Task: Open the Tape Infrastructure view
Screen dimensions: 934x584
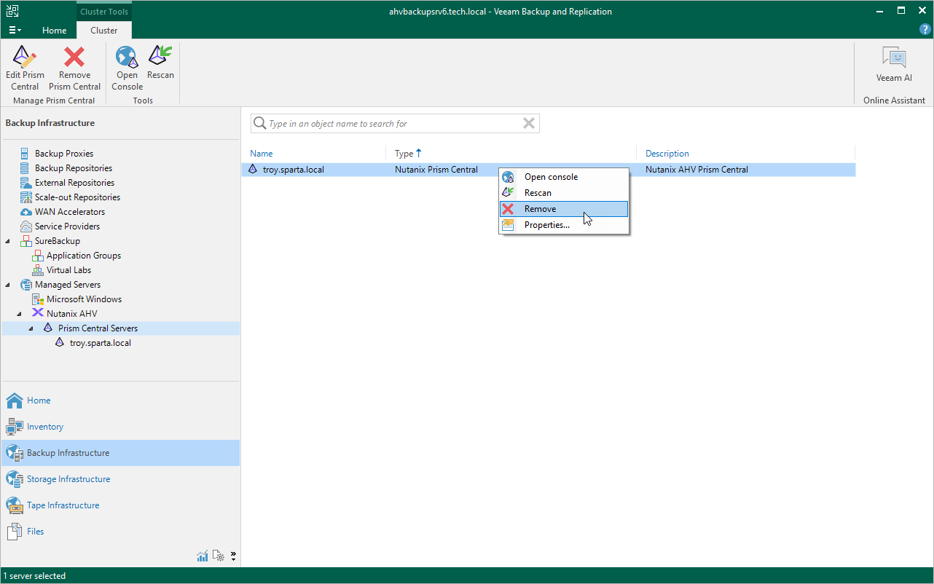Action: pyautogui.click(x=120, y=505)
